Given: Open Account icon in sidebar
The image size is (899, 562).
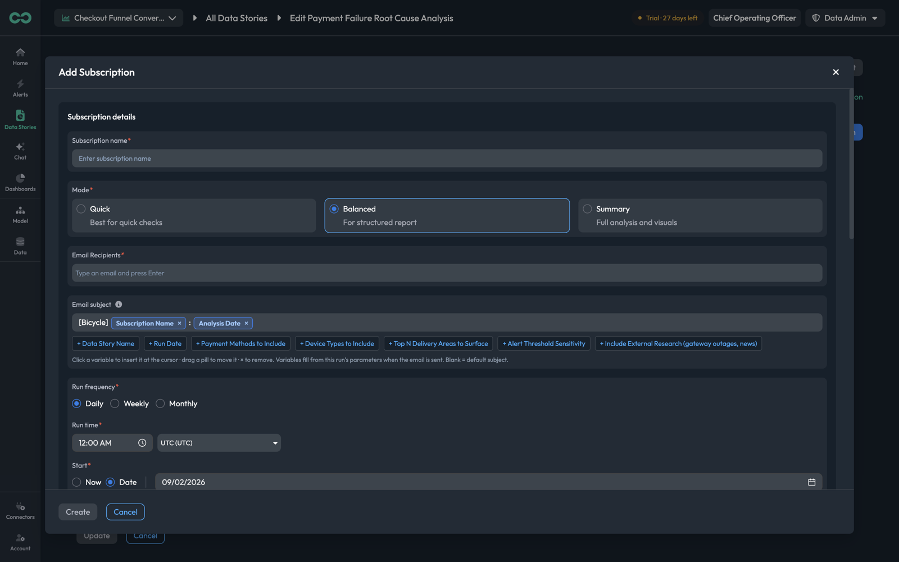Looking at the screenshot, I should (20, 538).
